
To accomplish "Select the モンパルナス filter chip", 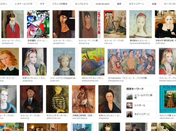I will point(82,4).
